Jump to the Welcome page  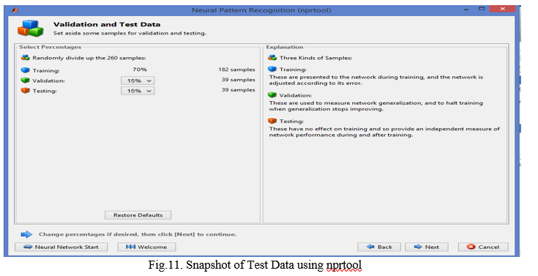(146, 247)
